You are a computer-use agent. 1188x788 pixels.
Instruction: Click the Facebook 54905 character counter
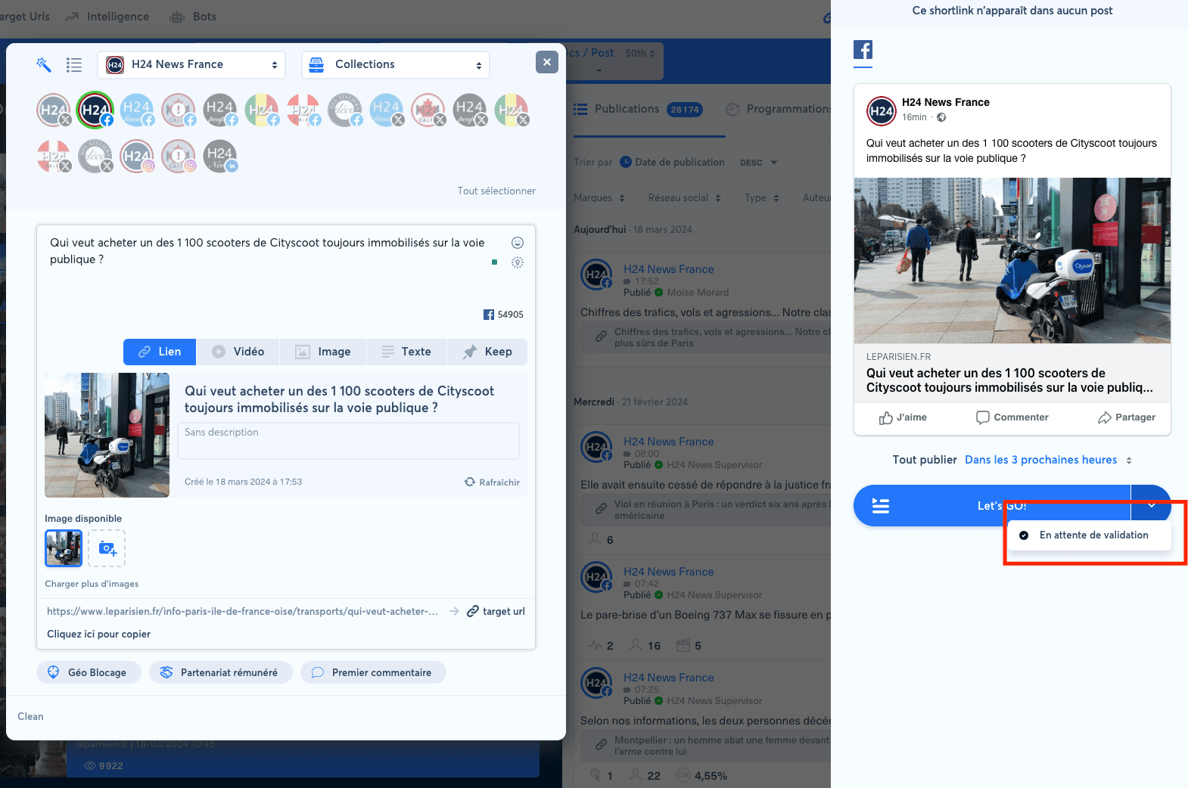503,315
